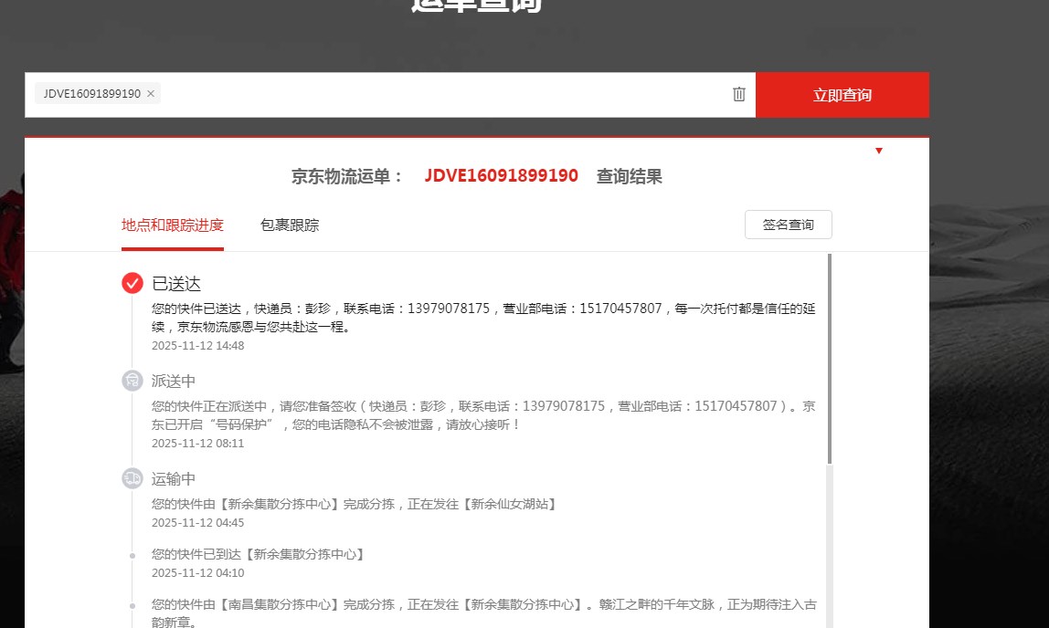This screenshot has width=1049, height=628.
Task: Remove the JDVE16091899190 tag with its X
Action: 151,94
